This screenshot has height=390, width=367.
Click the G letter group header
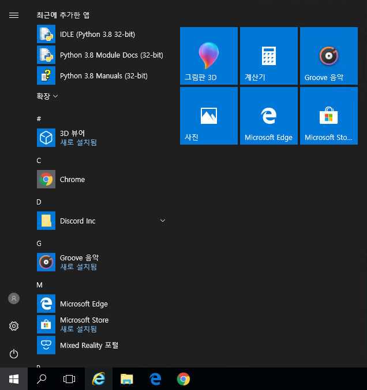39,244
